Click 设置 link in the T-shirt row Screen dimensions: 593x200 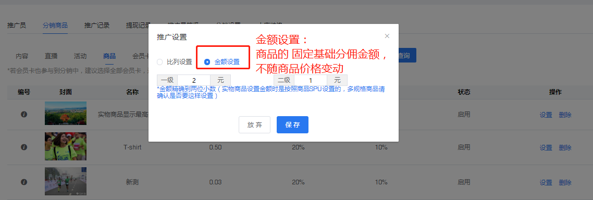point(546,147)
